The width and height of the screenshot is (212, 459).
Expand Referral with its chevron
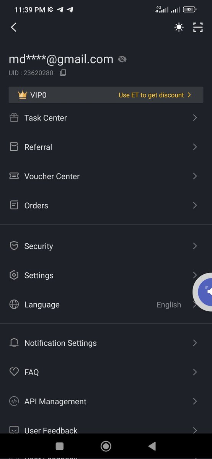tap(195, 147)
